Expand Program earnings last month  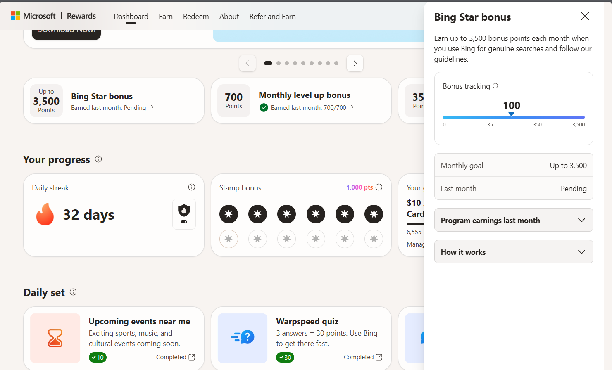click(x=514, y=220)
